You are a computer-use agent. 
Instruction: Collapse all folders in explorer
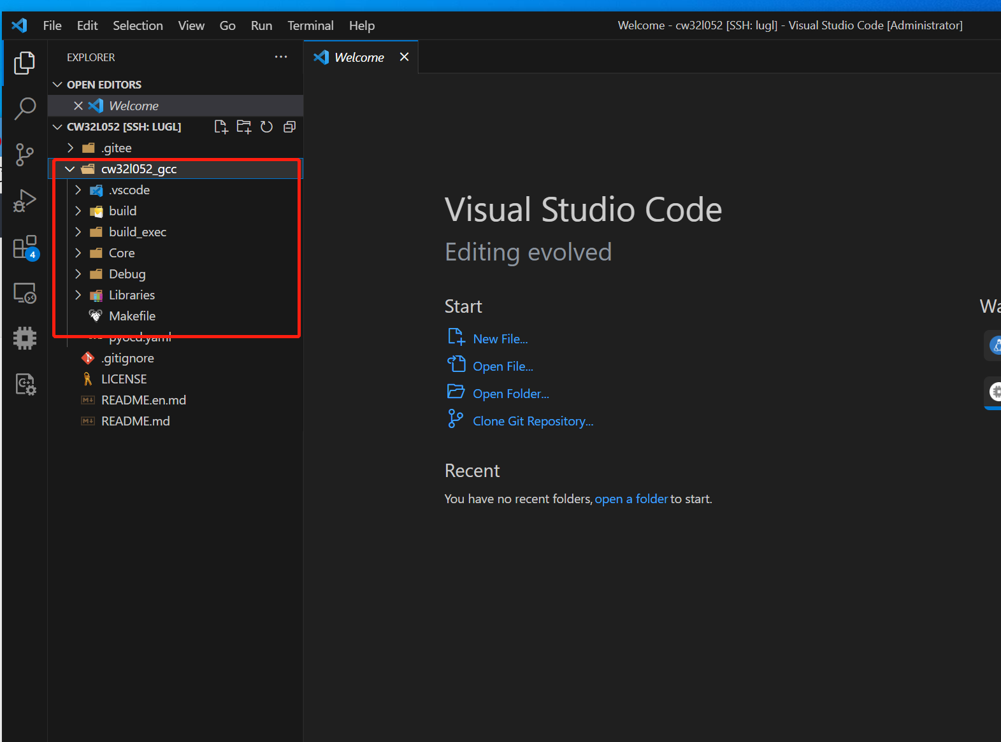(x=289, y=127)
